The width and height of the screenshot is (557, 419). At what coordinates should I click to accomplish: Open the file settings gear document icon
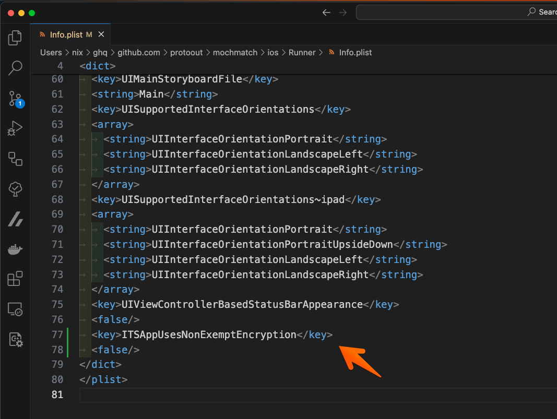pyautogui.click(x=16, y=340)
